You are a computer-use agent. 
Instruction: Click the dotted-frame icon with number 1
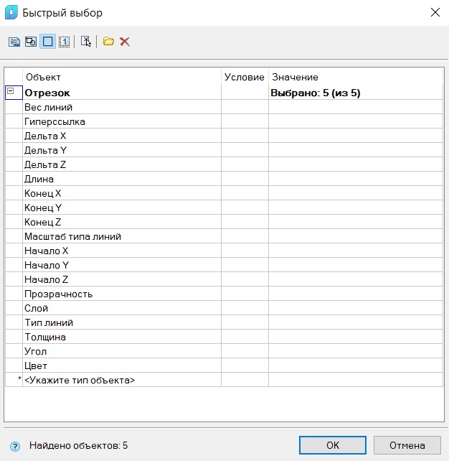[64, 42]
